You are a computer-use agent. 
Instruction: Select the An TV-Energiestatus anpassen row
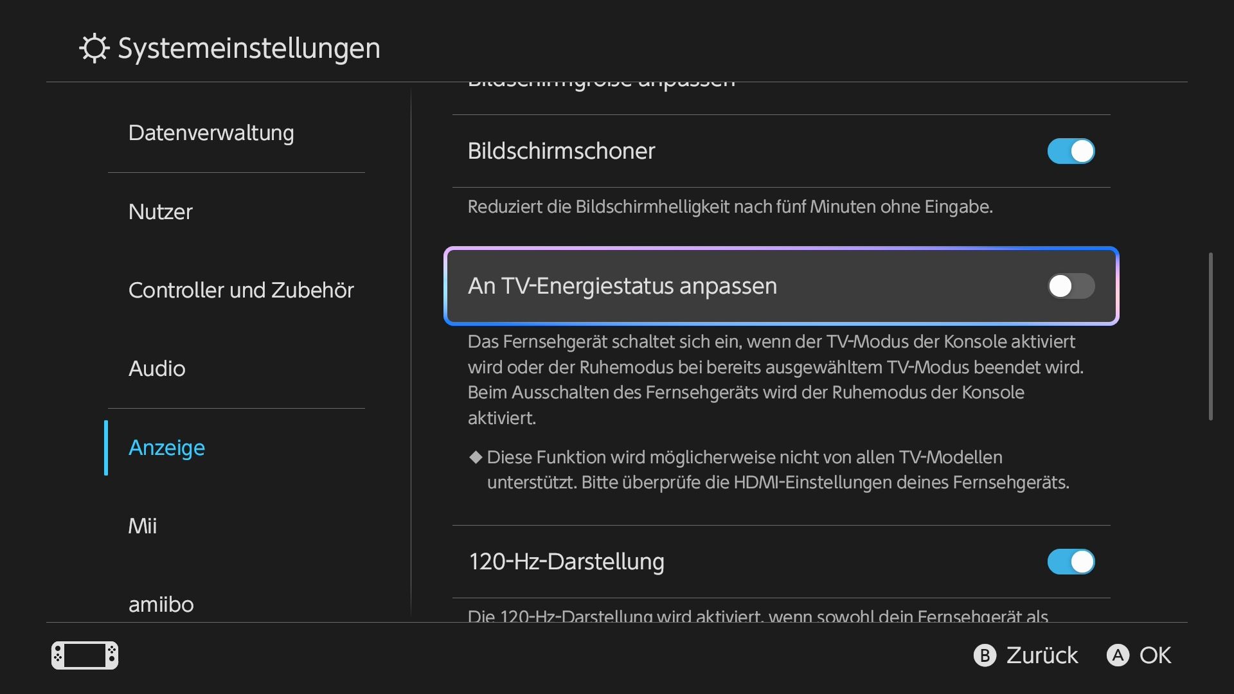click(781, 286)
